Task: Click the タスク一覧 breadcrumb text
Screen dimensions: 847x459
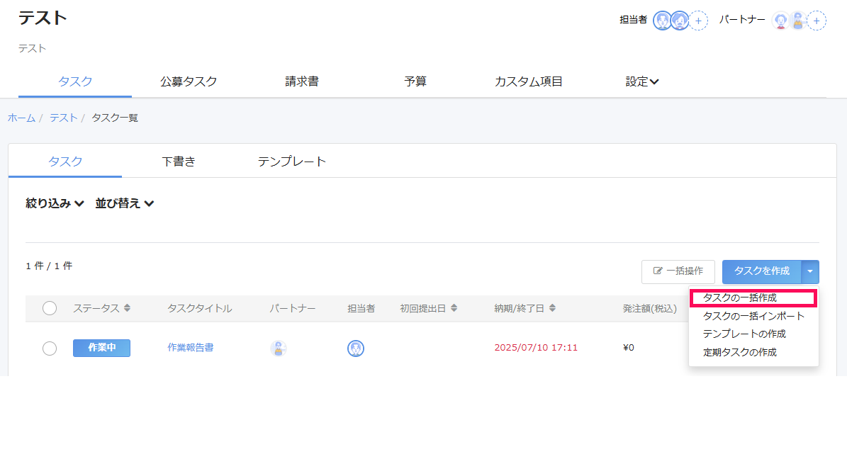Action: (x=115, y=118)
